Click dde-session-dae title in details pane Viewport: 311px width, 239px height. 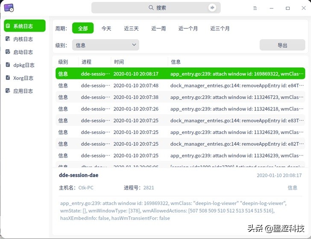pos(79,175)
